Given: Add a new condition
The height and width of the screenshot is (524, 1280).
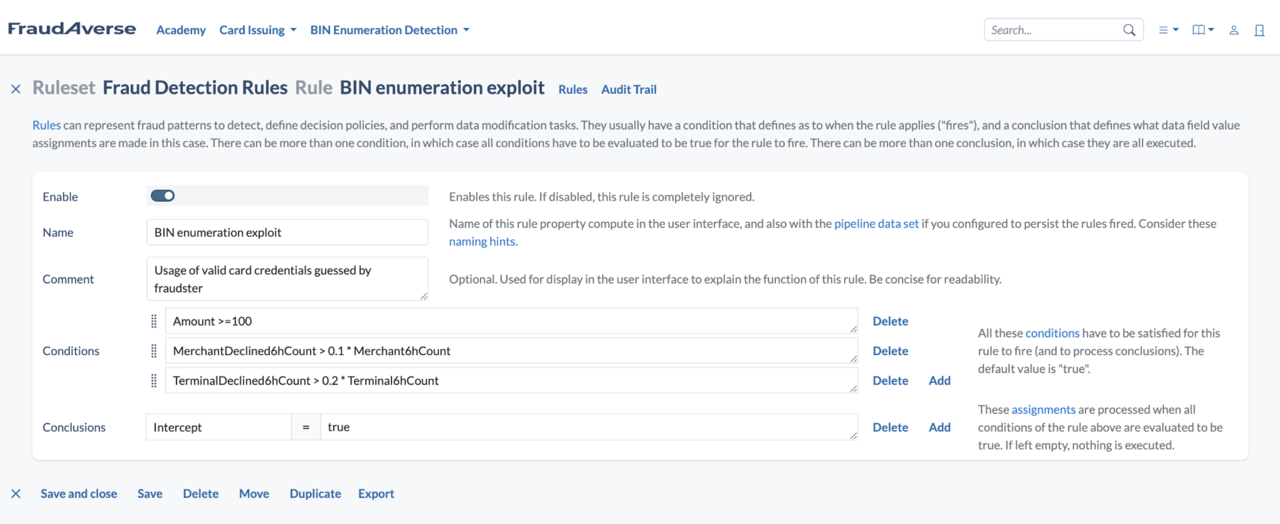Looking at the screenshot, I should coord(939,380).
